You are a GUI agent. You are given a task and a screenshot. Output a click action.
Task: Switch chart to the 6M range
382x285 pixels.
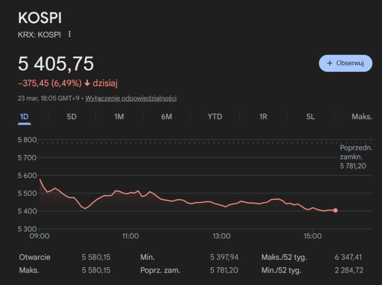[166, 117]
